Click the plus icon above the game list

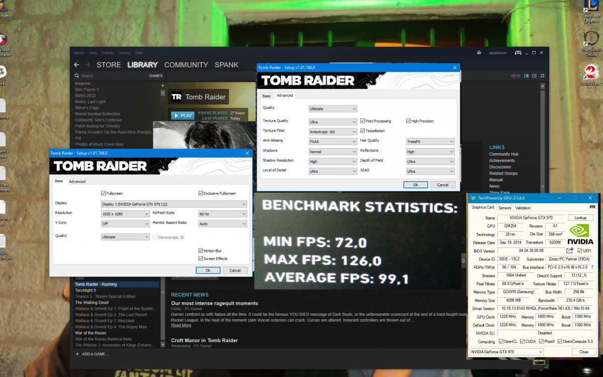(162, 86)
